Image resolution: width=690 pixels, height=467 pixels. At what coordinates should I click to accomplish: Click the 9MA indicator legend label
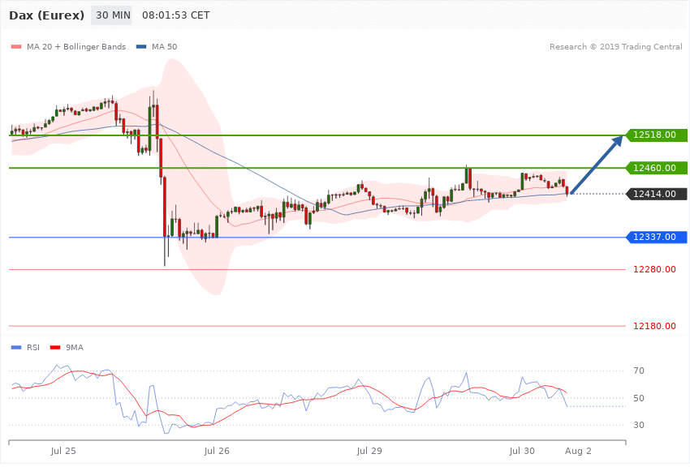tap(75, 348)
